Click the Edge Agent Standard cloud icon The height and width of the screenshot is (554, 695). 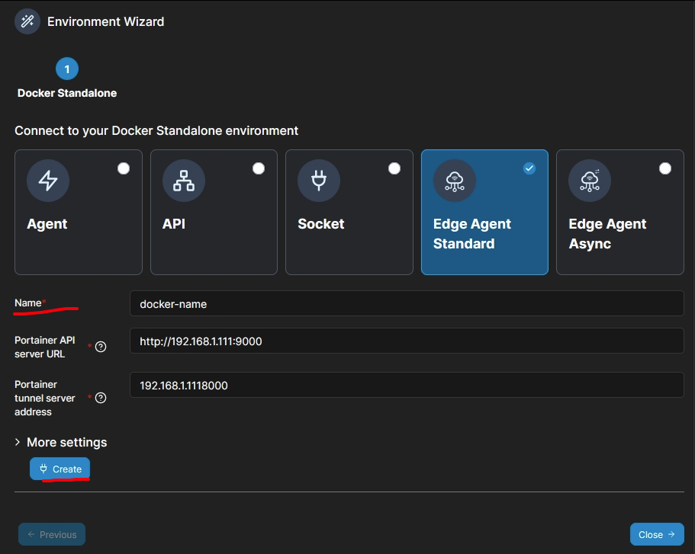(x=455, y=181)
